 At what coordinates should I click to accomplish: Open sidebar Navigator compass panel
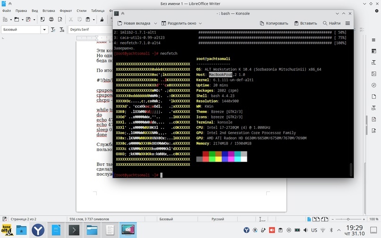point(374,85)
